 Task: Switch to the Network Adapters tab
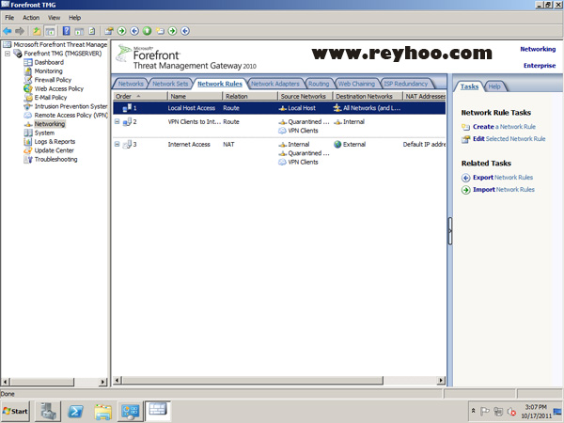pyautogui.click(x=275, y=84)
